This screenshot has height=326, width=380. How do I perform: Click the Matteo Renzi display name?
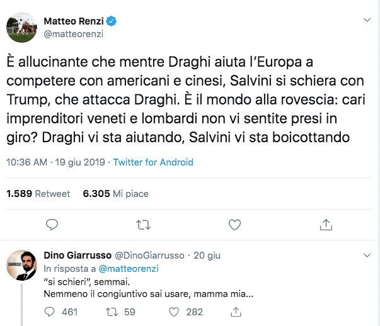point(73,21)
